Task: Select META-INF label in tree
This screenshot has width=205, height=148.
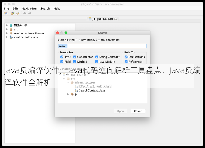Action: (21, 25)
